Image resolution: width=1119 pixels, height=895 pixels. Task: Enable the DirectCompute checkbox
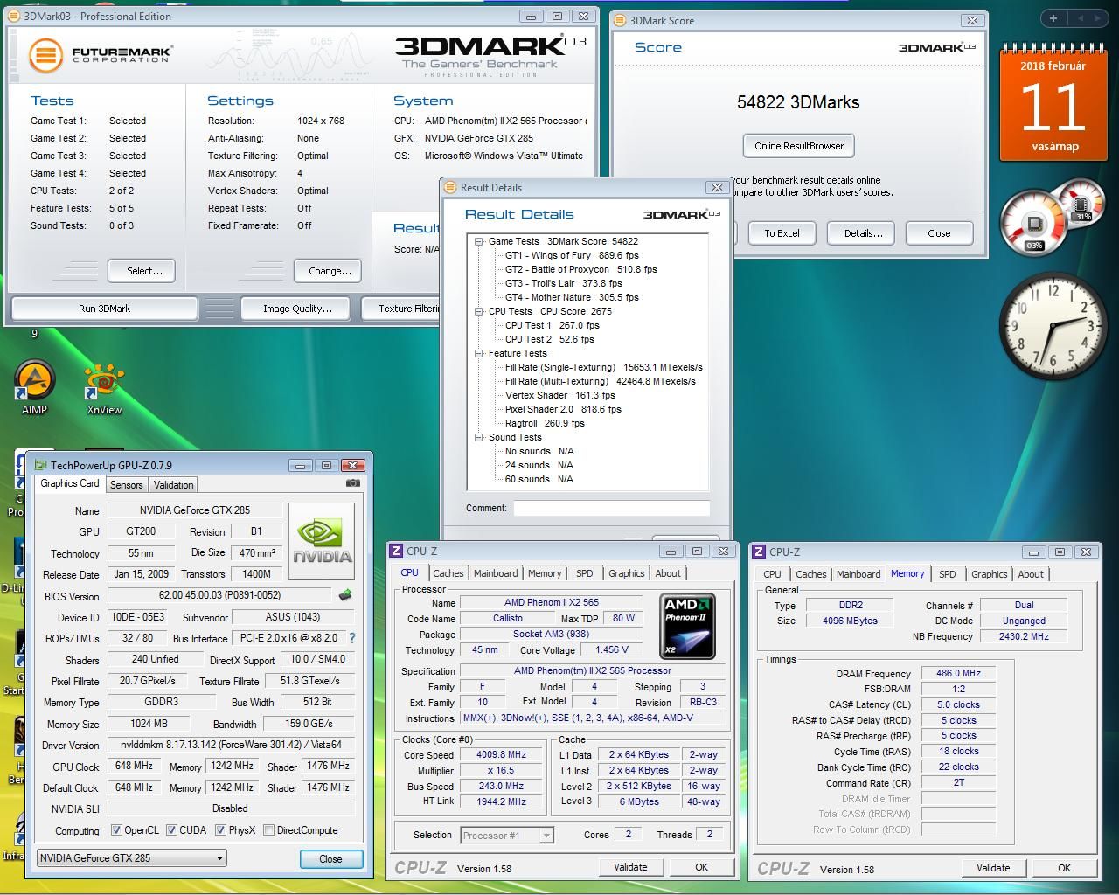[x=269, y=830]
